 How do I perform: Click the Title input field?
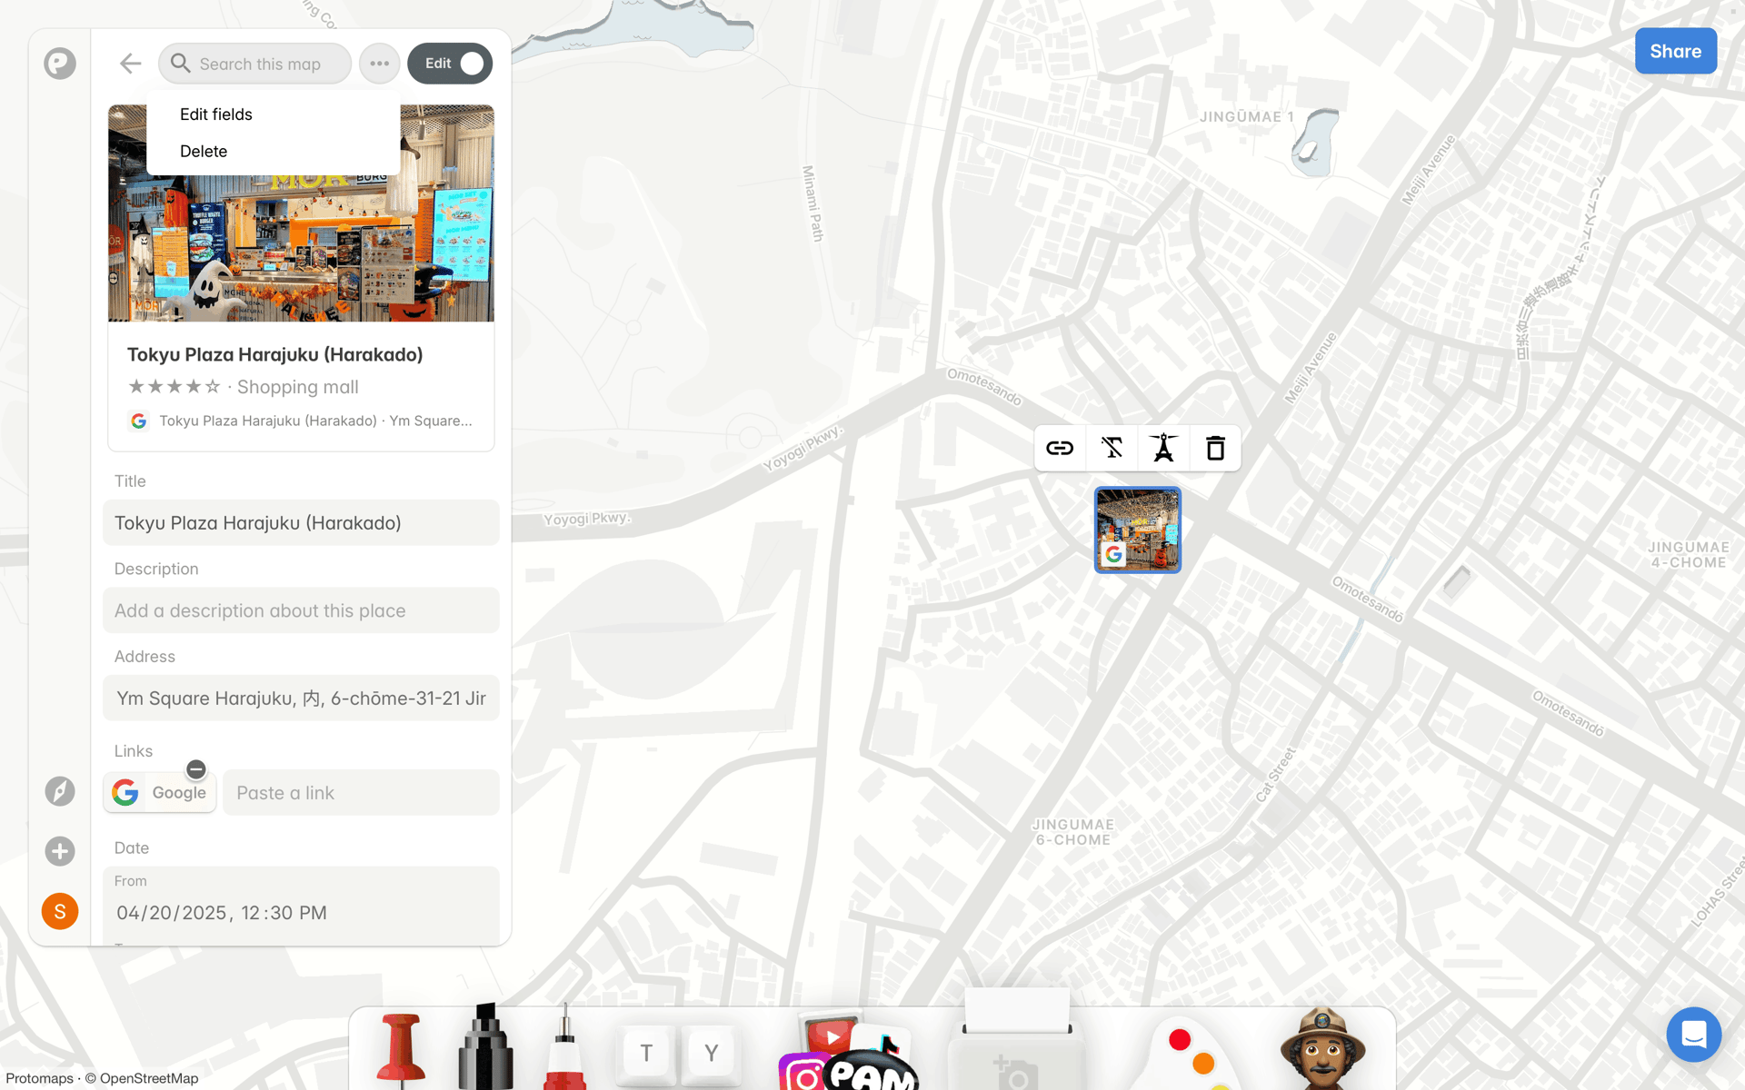[301, 523]
